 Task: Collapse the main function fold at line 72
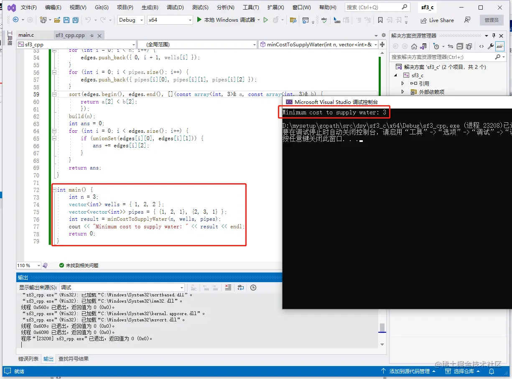(x=54, y=190)
